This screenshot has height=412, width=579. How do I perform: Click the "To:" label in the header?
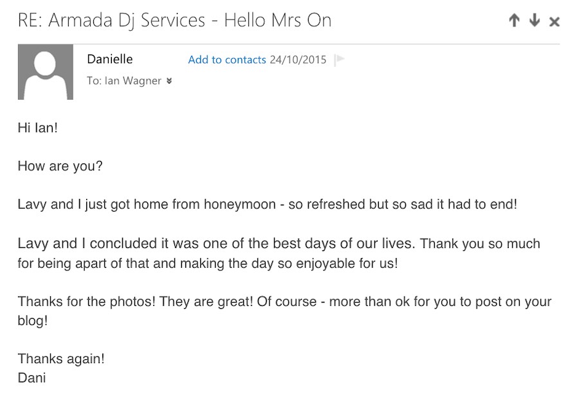94,81
